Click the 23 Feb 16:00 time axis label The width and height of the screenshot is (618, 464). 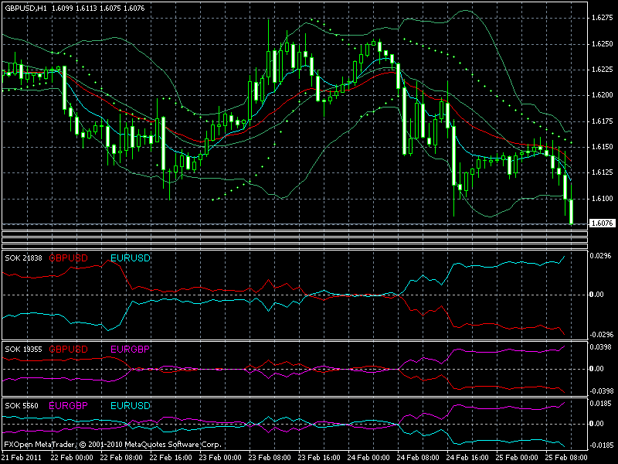coord(319,457)
